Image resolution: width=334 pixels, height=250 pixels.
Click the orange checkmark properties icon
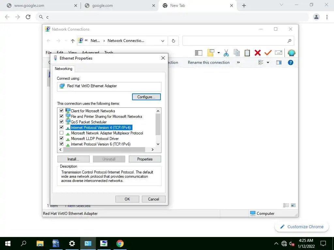(268, 52)
